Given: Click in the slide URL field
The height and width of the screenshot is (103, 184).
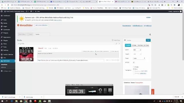Looking at the screenshot, I should (70, 60).
